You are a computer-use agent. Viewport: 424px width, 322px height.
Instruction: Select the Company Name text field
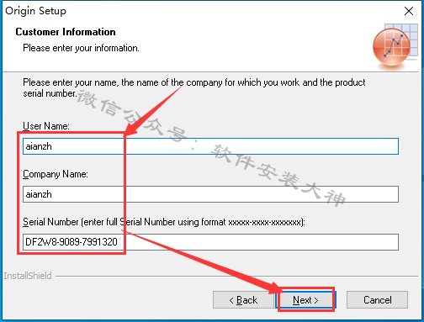click(x=210, y=194)
